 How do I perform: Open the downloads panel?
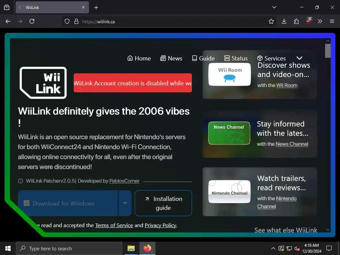pos(284,21)
